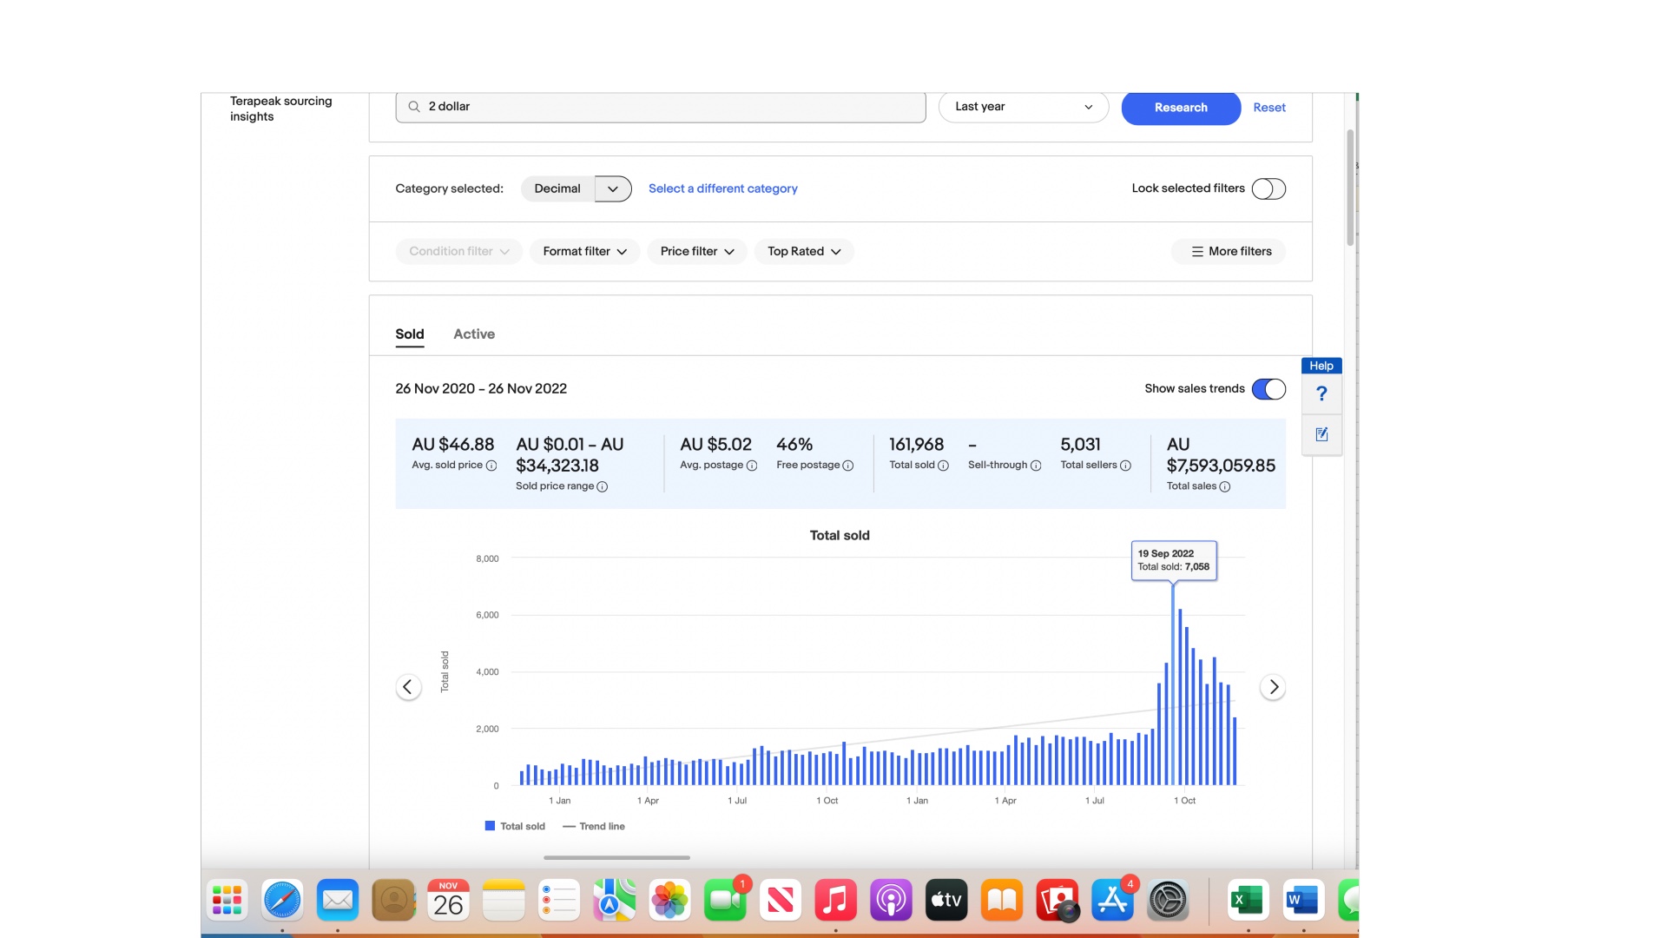This screenshot has width=1667, height=938.
Task: Open the Top Rated dropdown
Action: pyautogui.click(x=804, y=252)
